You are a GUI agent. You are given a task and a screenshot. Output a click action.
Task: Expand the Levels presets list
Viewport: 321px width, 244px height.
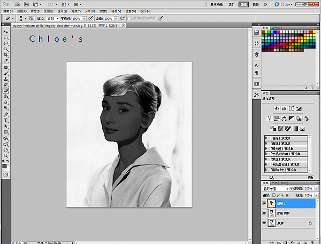click(x=266, y=138)
